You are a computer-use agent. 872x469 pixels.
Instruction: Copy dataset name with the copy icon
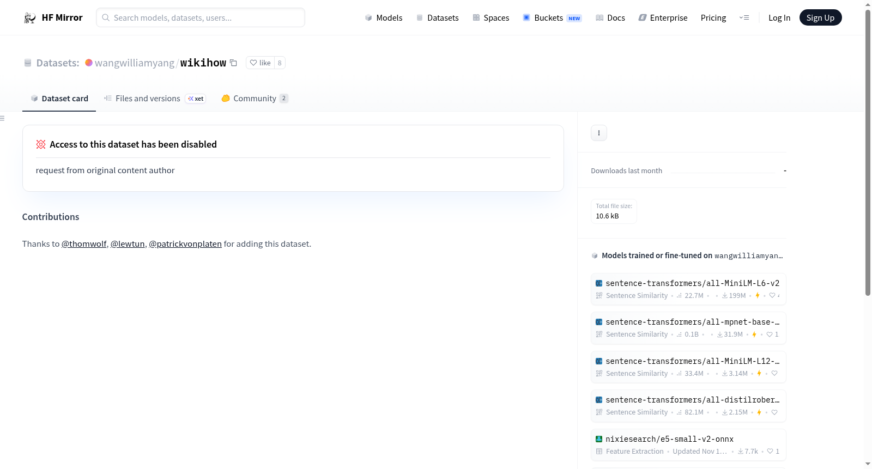tap(233, 63)
